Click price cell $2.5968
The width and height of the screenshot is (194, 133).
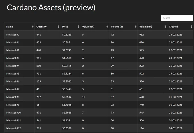pos(67,112)
